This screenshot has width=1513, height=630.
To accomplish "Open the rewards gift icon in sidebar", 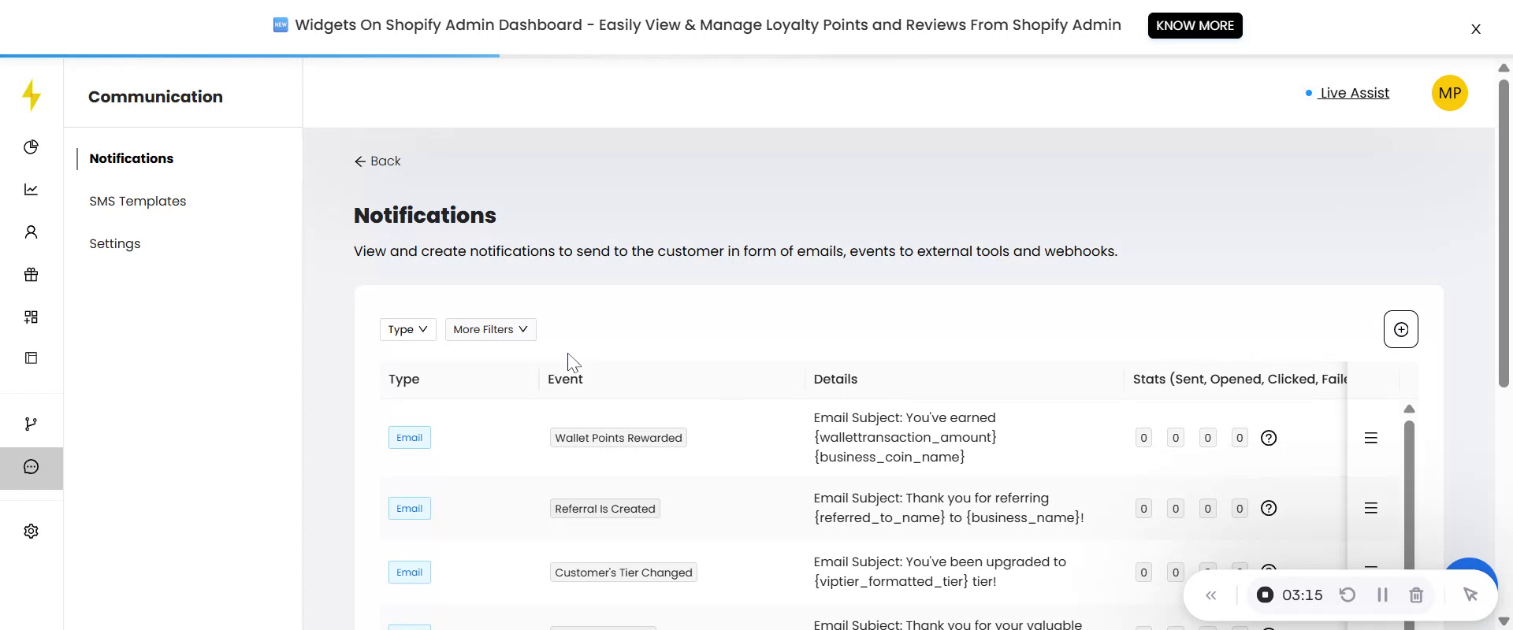I will pyautogui.click(x=31, y=275).
